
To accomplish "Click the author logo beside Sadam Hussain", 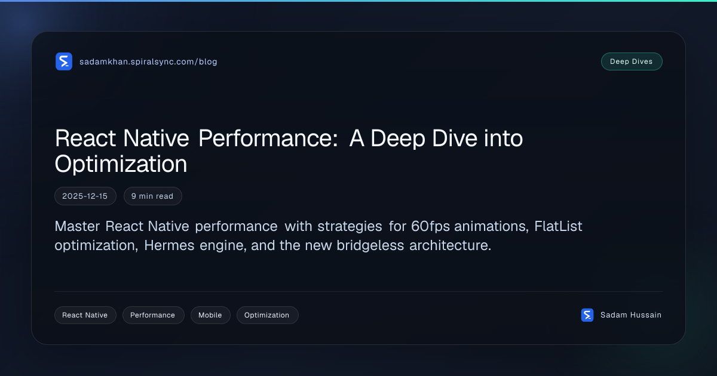I will pos(587,315).
